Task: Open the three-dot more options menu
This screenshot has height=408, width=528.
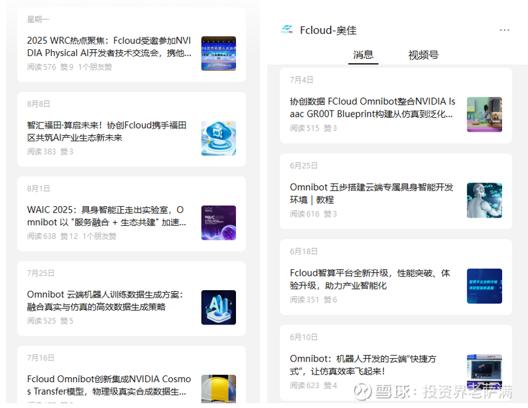Action: click(x=504, y=30)
